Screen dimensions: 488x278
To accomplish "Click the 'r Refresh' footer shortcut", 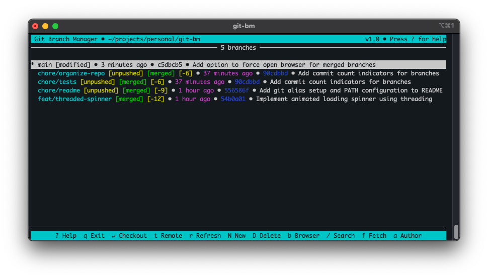I will [205, 236].
